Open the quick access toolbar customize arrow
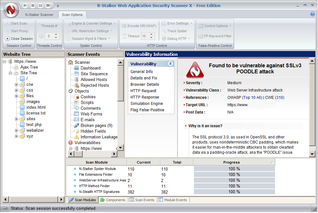Viewport: 318px width, 213px height. [x=58, y=6]
